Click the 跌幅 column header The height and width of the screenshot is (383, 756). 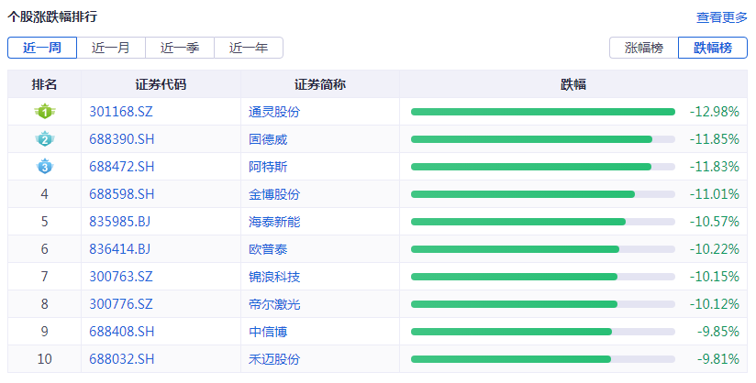[573, 84]
